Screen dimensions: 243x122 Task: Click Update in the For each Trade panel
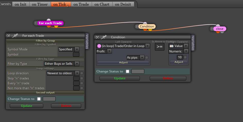tap(27, 106)
